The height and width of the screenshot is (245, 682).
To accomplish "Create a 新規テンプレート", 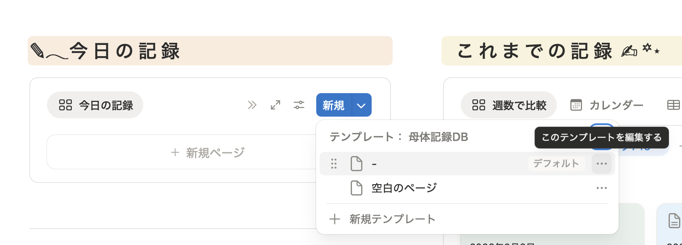I will tap(392, 219).
